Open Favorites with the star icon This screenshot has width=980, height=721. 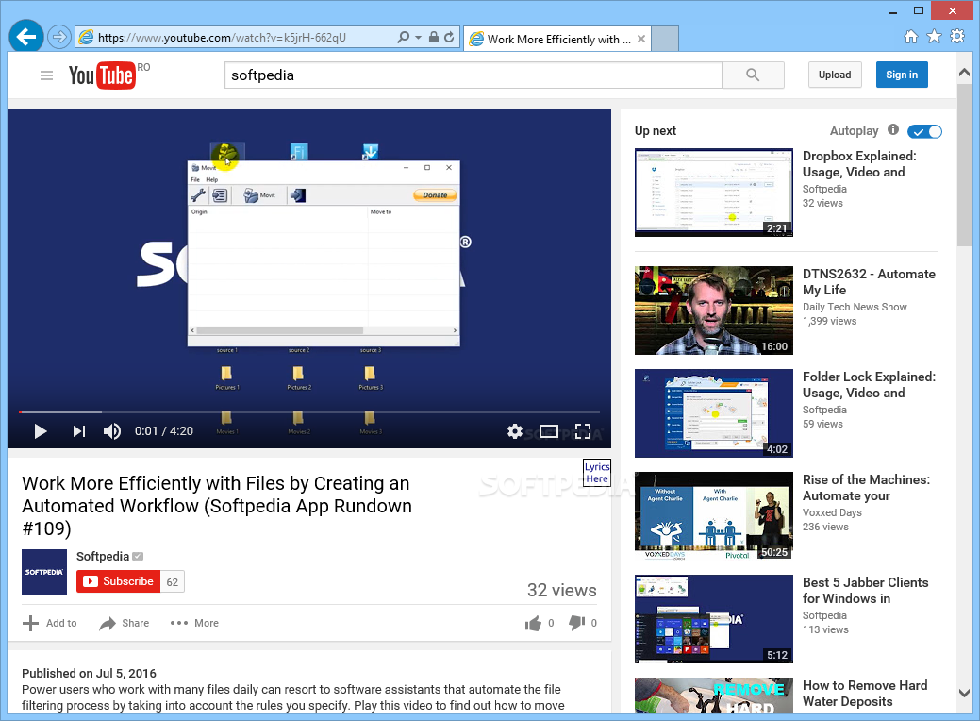pos(934,37)
